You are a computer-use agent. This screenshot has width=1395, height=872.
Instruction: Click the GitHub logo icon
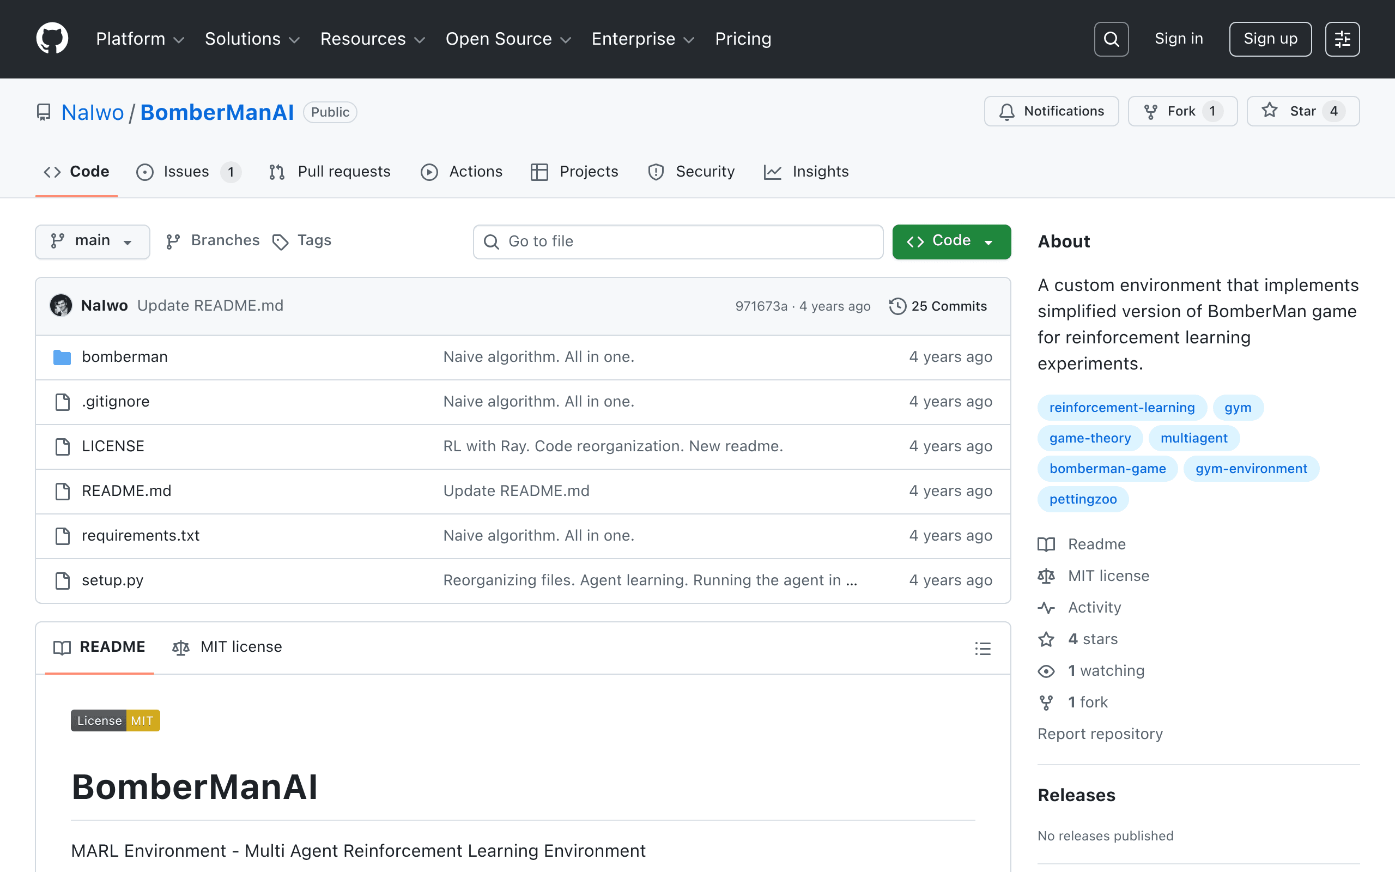click(x=52, y=39)
